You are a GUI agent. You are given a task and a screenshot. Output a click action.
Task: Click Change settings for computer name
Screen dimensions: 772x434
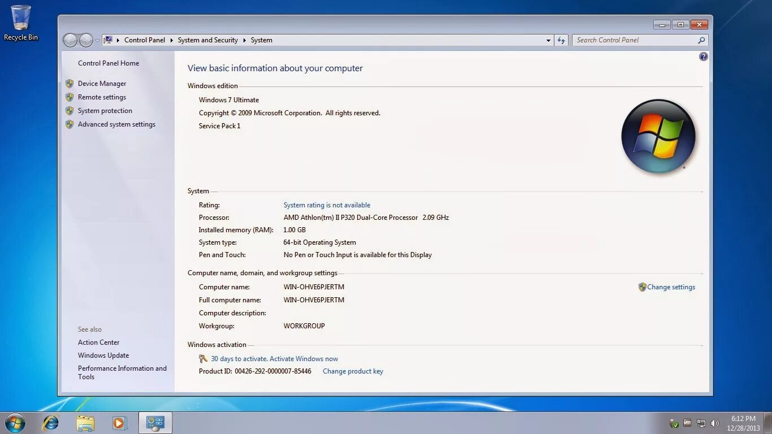(671, 287)
